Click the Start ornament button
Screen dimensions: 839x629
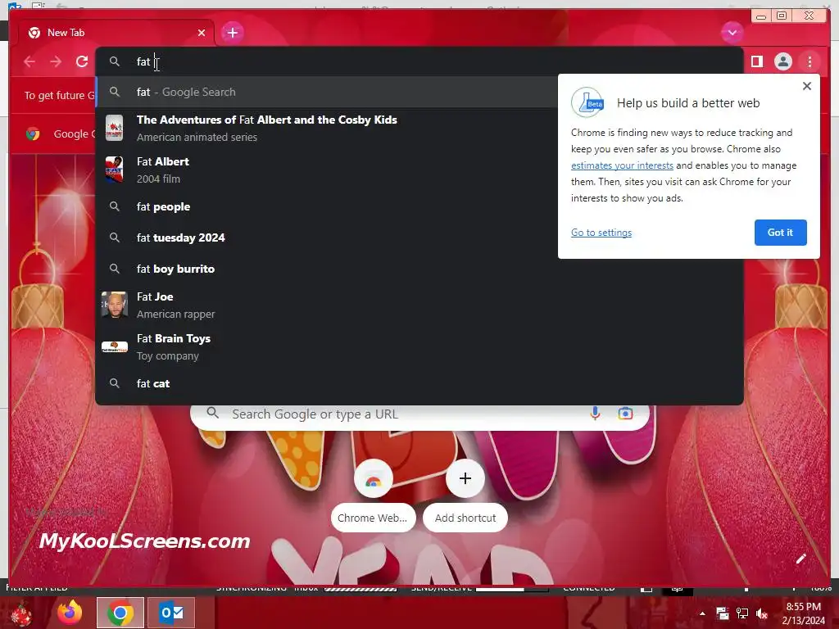click(x=21, y=613)
